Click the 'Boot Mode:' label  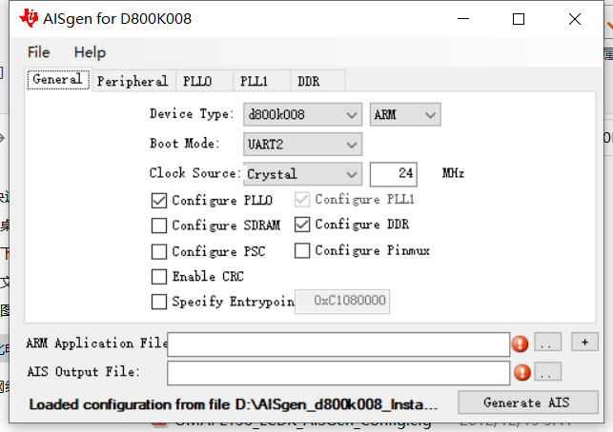(x=185, y=144)
